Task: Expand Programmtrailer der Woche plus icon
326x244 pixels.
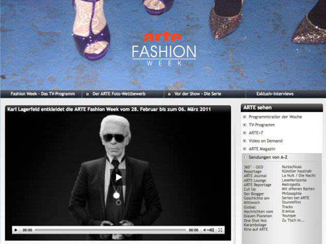Action: point(245,117)
